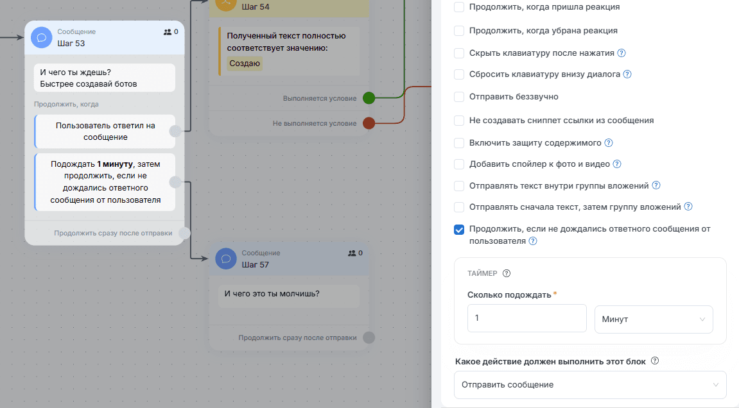This screenshot has height=408, width=739.
Task: Click the connector dot of 'Пользователь ответил на сообщение'
Action: click(175, 131)
